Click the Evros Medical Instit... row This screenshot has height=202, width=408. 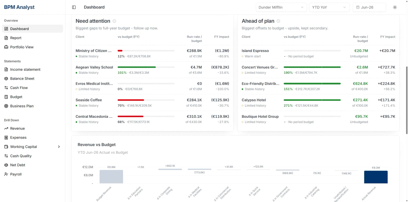click(x=152, y=86)
